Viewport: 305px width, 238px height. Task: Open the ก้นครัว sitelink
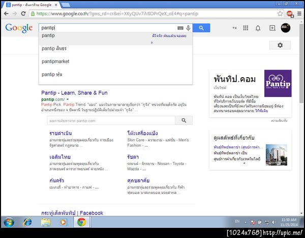point(56,181)
